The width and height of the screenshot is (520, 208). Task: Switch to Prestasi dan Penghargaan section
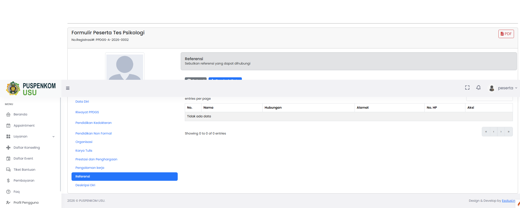[x=96, y=159]
